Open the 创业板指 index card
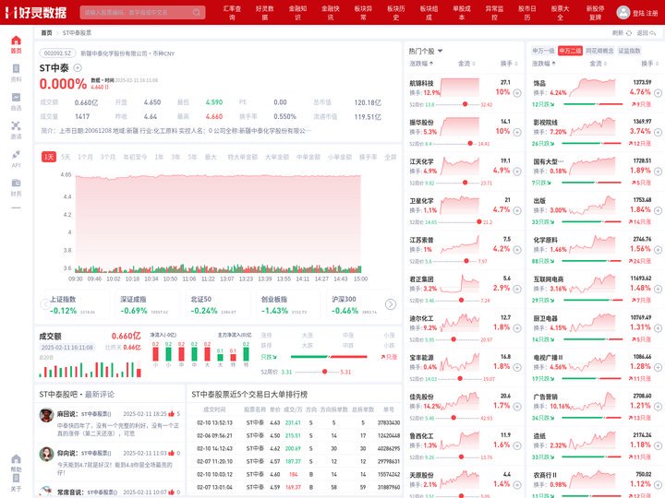 pos(287,305)
